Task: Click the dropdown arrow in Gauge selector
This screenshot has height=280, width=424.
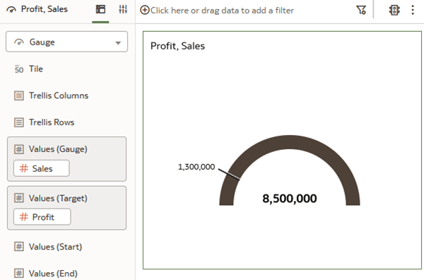Action: coord(118,42)
